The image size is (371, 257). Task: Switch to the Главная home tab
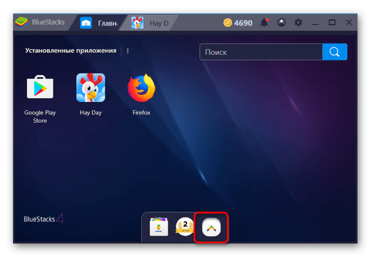99,23
